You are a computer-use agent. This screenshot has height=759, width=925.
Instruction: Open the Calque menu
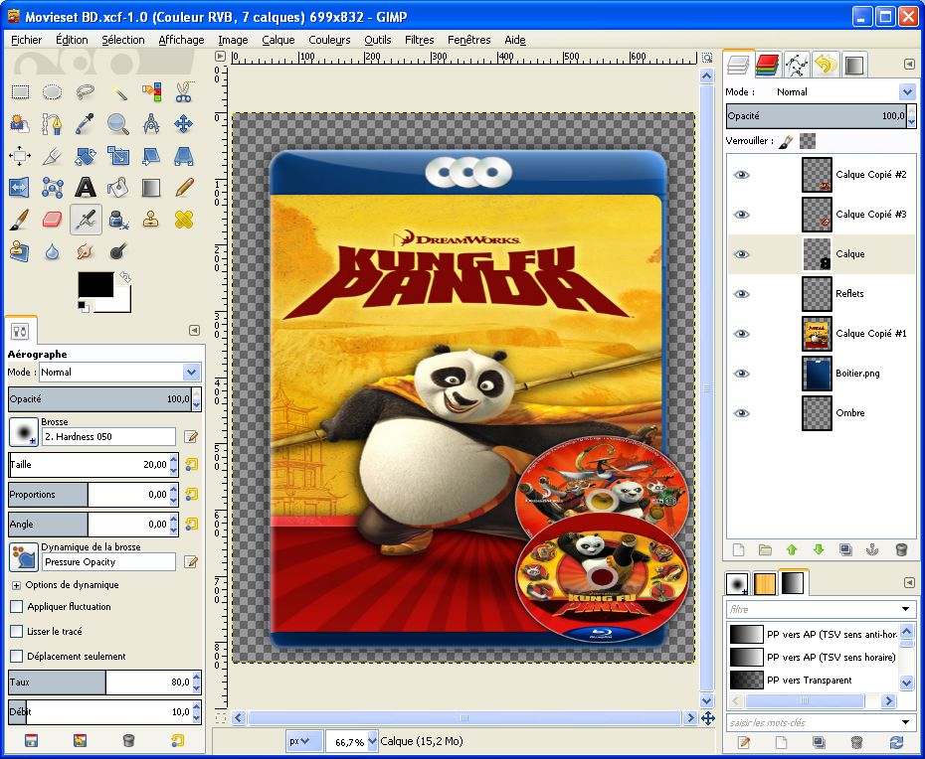278,40
